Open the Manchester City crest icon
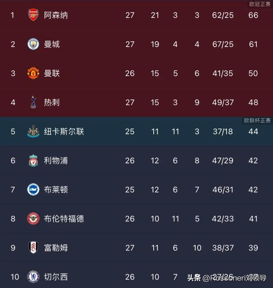The height and width of the screenshot is (288, 273). pyautogui.click(x=33, y=44)
